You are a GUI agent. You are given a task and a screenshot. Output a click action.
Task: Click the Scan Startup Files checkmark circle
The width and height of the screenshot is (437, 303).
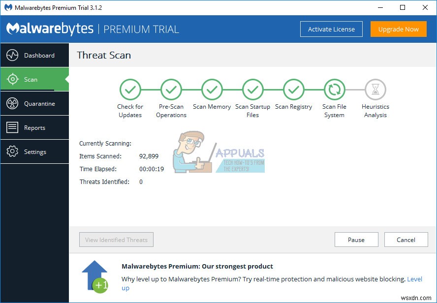[x=253, y=90]
